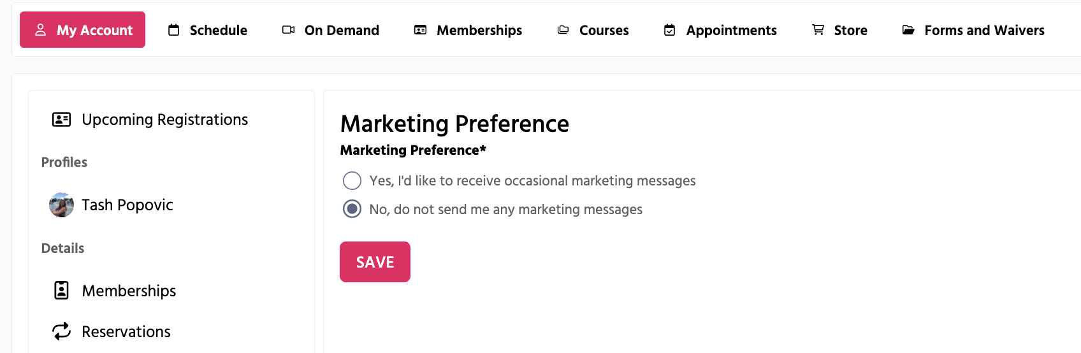Click the person icon in My Account
Image resolution: width=1081 pixels, height=353 pixels.
pyautogui.click(x=40, y=30)
